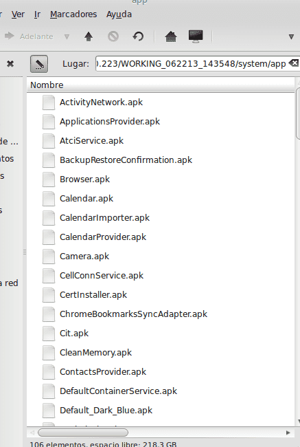Click the file icon of ActivityNetwork.apk
Image resolution: width=300 pixels, height=447 pixels.
point(49,102)
